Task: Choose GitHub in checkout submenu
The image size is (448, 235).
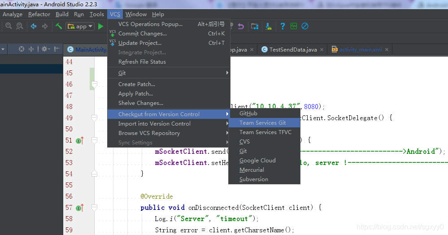Action: click(264, 113)
